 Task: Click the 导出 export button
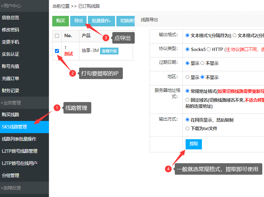tap(78, 21)
